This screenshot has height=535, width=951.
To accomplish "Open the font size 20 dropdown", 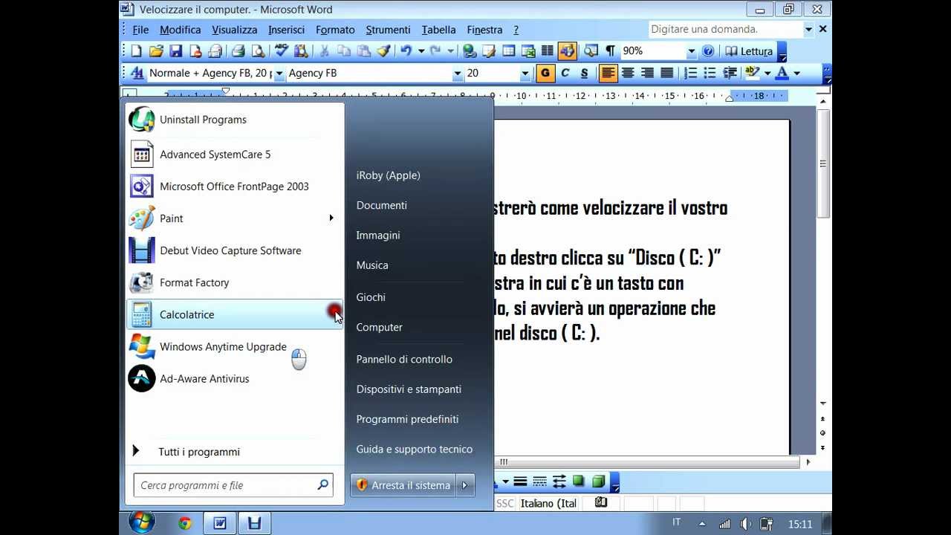I will pyautogui.click(x=525, y=74).
